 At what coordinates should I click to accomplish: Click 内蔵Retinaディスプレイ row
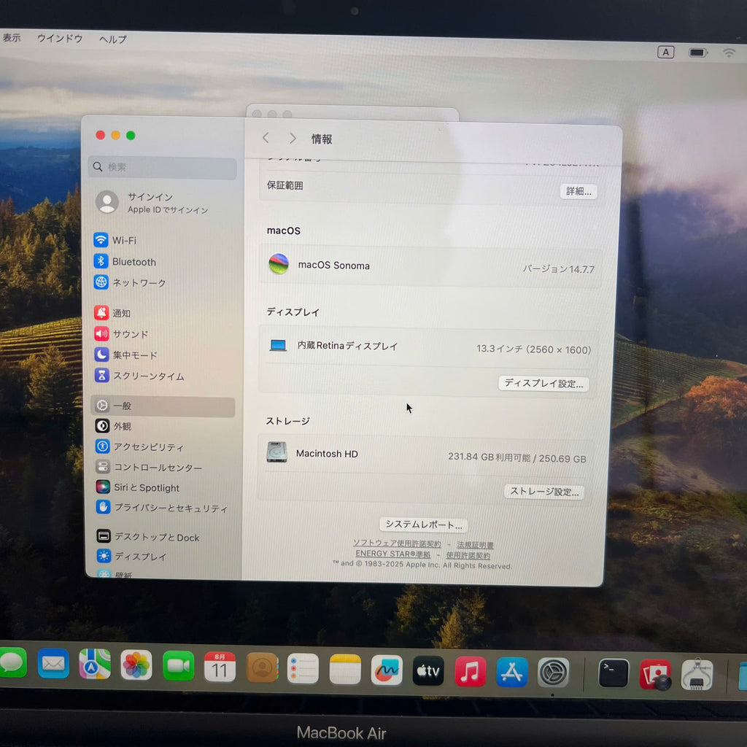(x=429, y=347)
